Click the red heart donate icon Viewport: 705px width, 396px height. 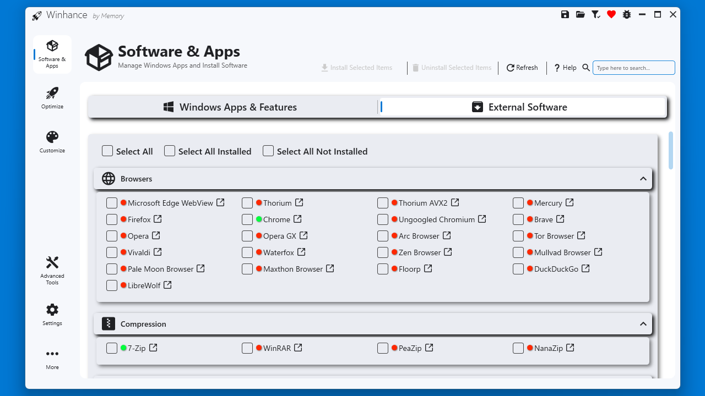pos(611,15)
